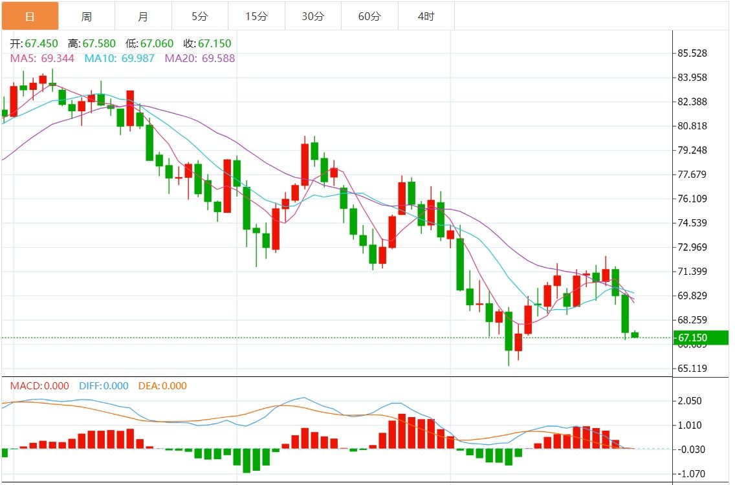Click the DEA:0.000 indicator label

[x=162, y=385]
